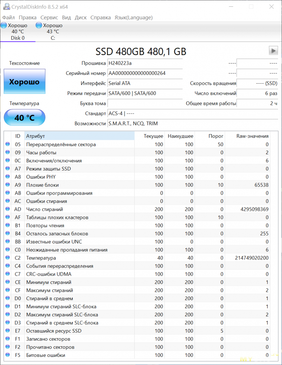The width and height of the screenshot is (282, 365).
Task: Open the Вид menu
Action: (x=66, y=17)
